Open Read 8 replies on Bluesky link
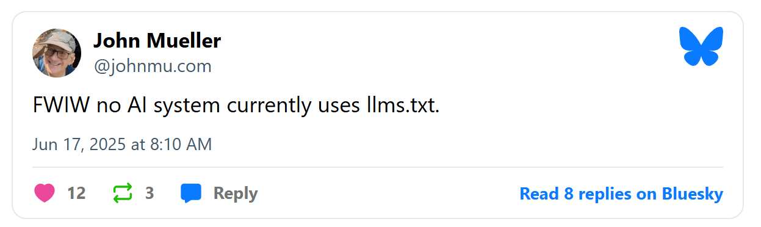Screen dimensions: 761x227 pos(621,194)
